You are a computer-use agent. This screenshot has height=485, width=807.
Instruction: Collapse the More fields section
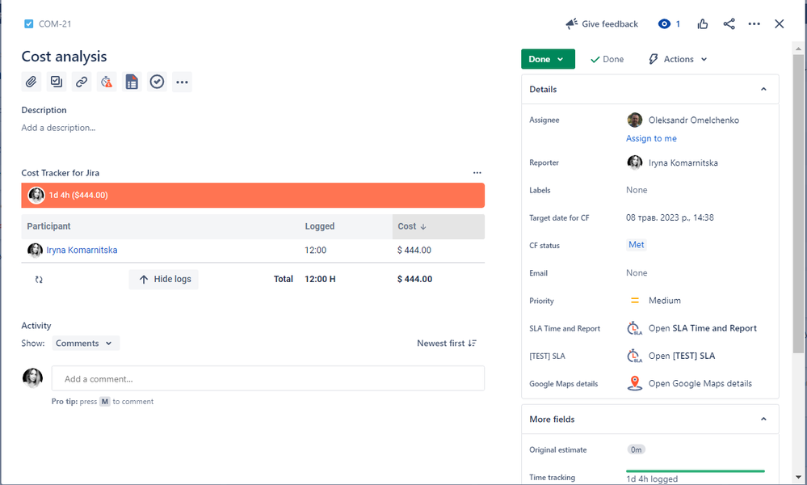[x=763, y=419]
